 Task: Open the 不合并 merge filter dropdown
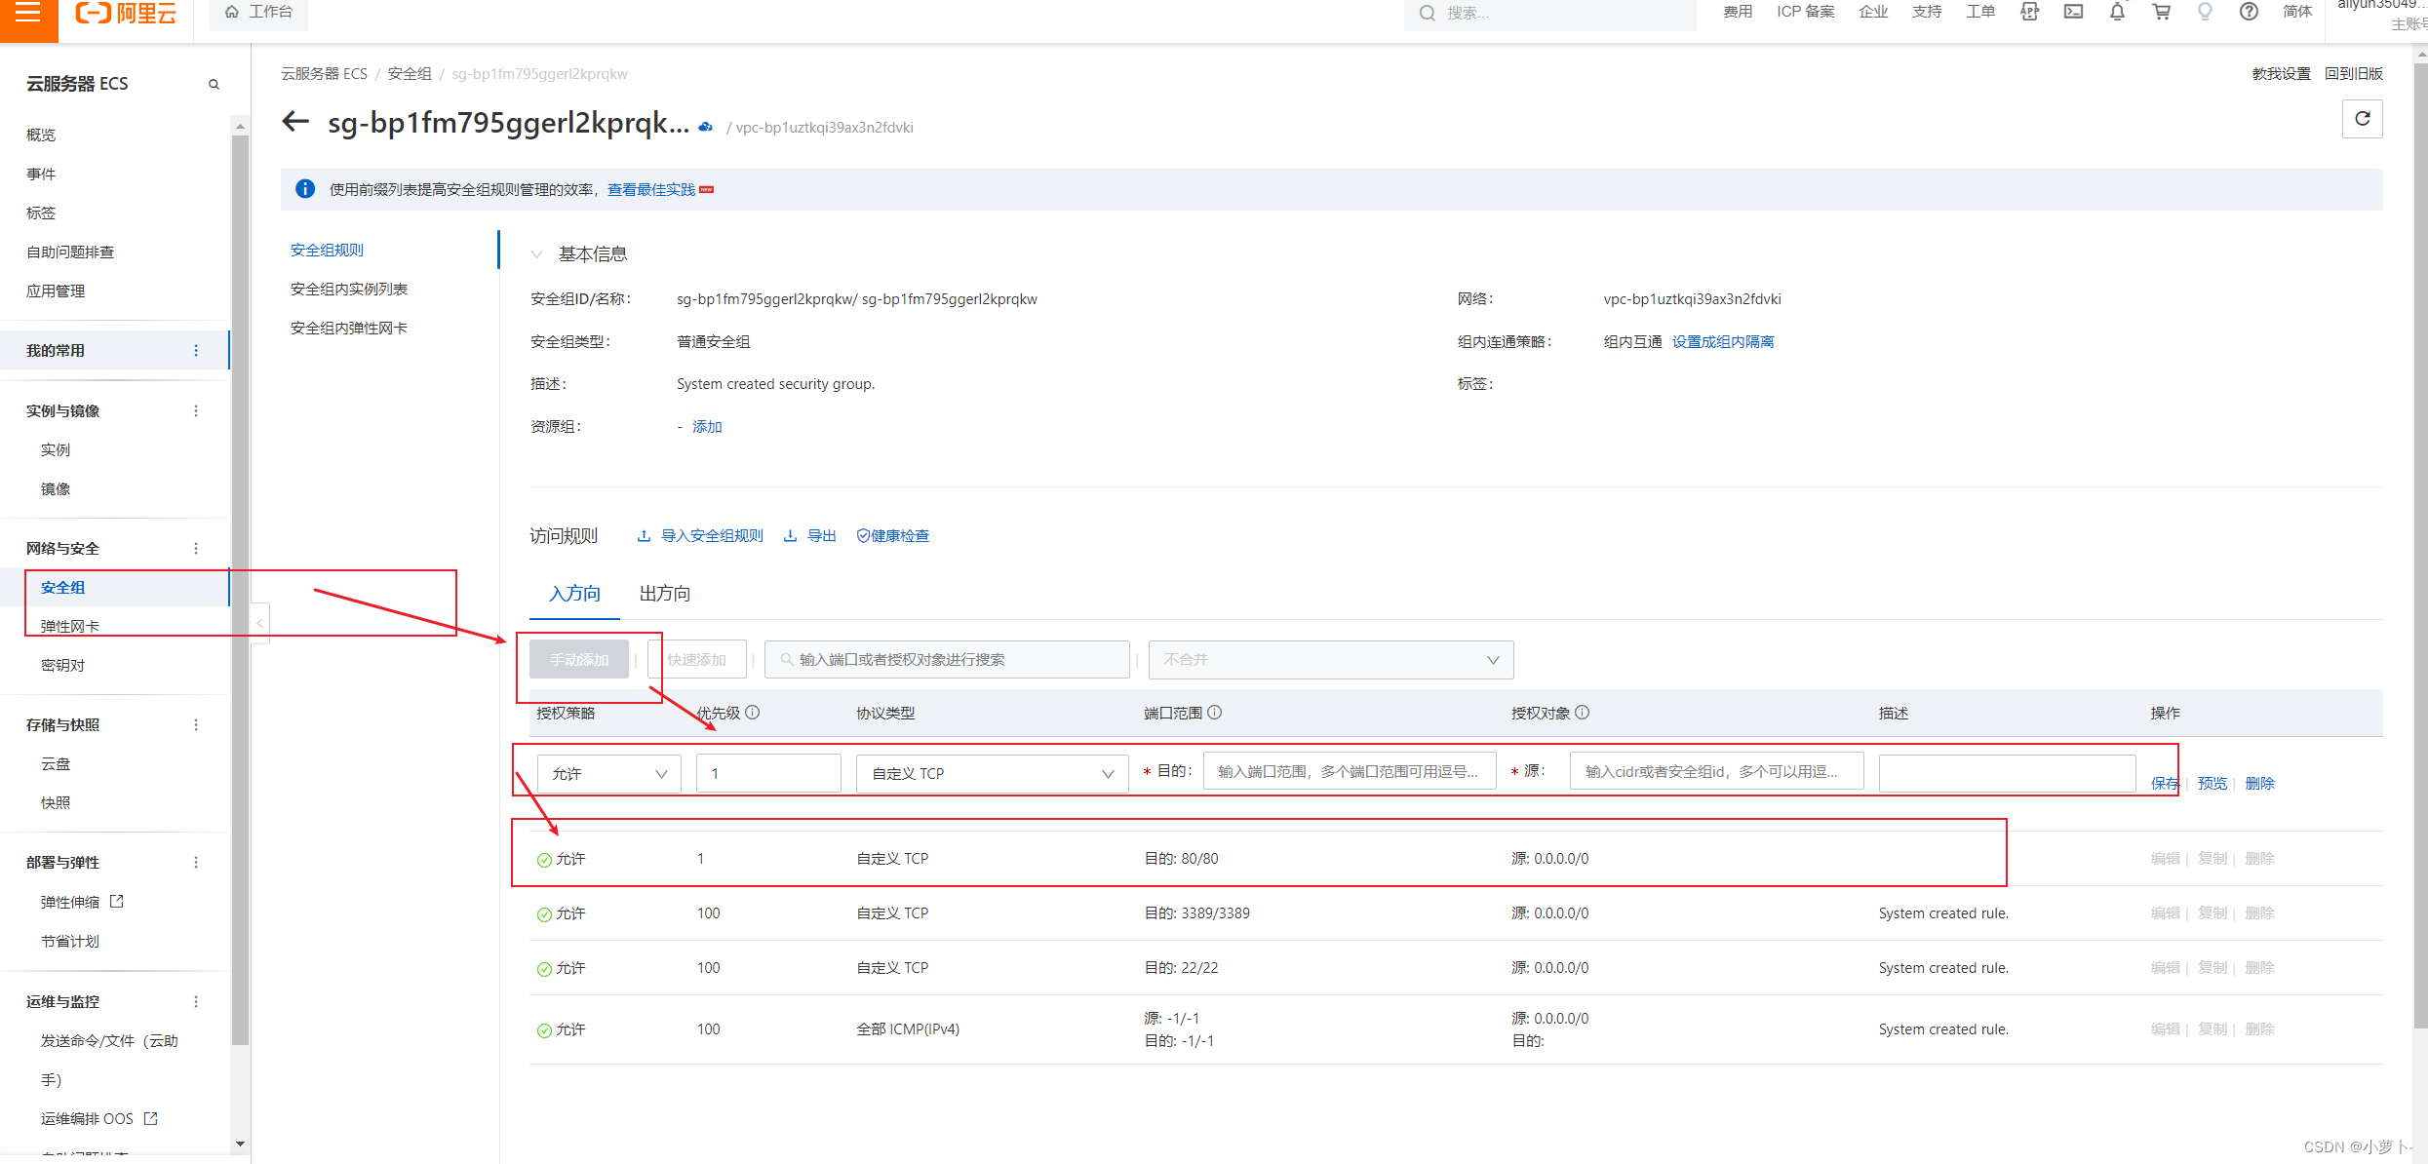click(1330, 659)
